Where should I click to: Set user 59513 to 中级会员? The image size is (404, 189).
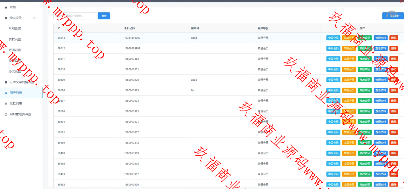[333, 37]
